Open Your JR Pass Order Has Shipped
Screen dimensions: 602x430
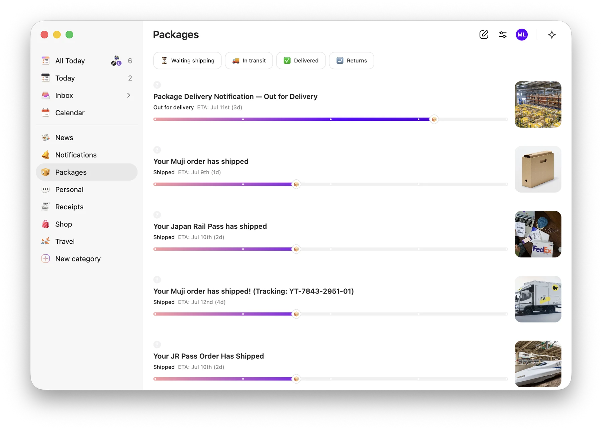(x=209, y=356)
